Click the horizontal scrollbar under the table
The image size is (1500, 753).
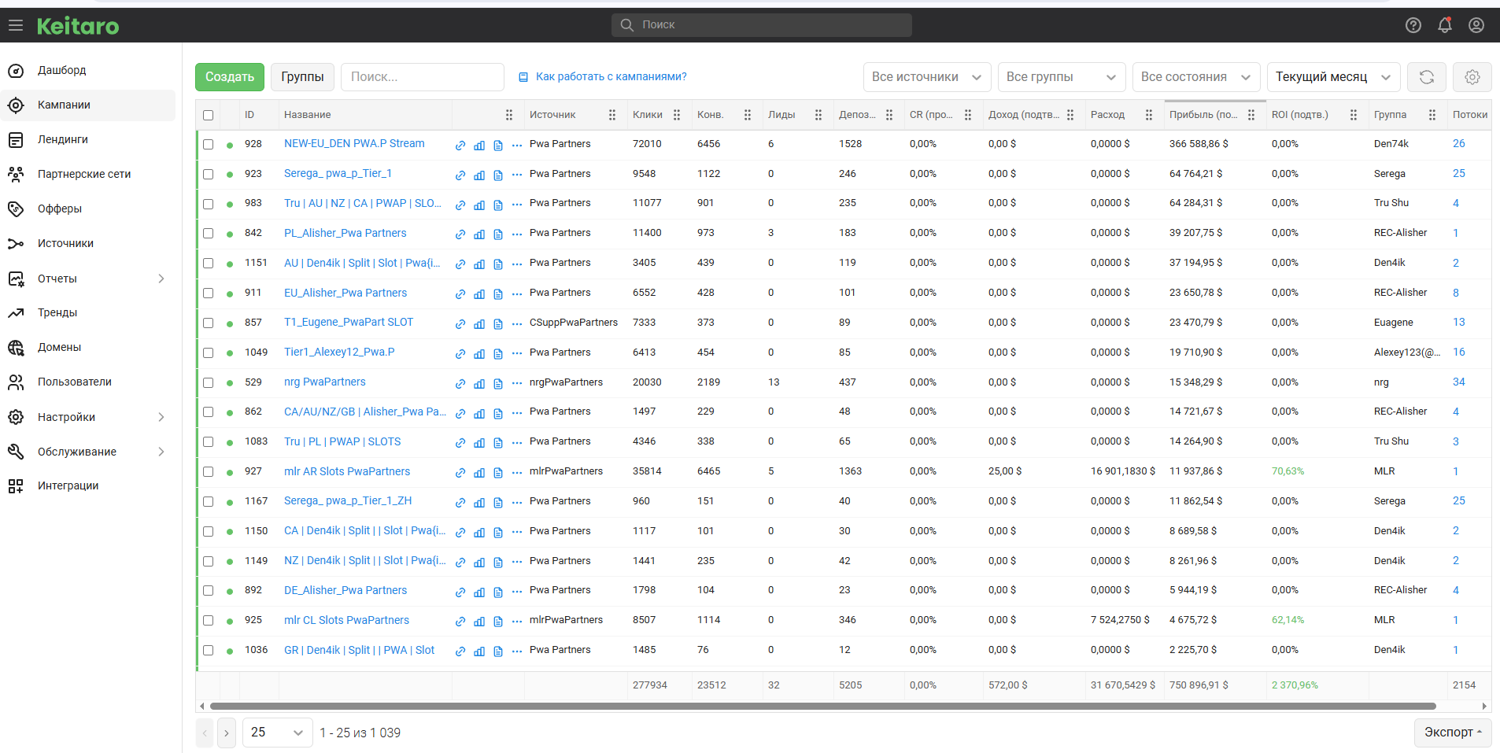pyautogui.click(x=822, y=707)
